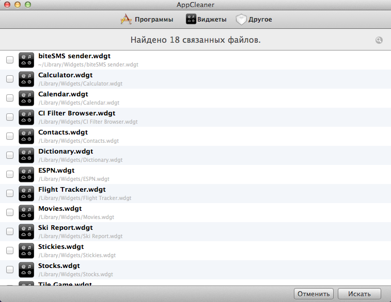Viewport: 391px width, 302px height.
Task: Check the CI Filter Browser.wdgt box
Action: click(10, 117)
